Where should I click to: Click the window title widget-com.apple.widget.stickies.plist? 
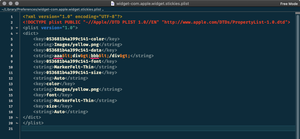153,4
